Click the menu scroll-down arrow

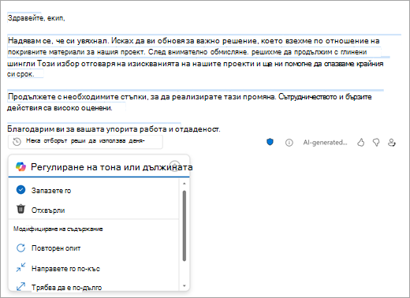point(184,286)
